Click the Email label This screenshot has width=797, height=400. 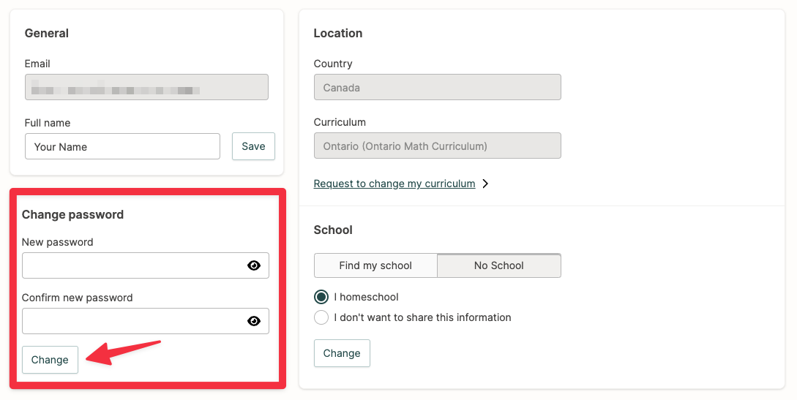37,64
